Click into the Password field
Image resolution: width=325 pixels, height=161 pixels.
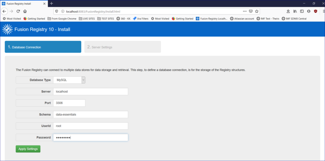tap(91, 138)
